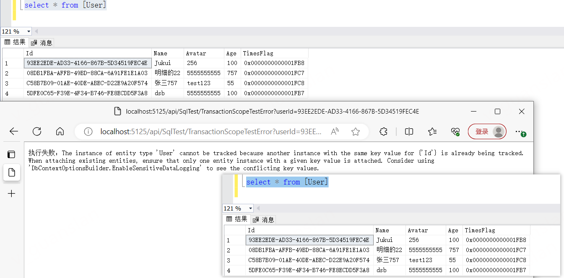Go to the browser home page
Viewport: 564px width, 278px height.
60,132
